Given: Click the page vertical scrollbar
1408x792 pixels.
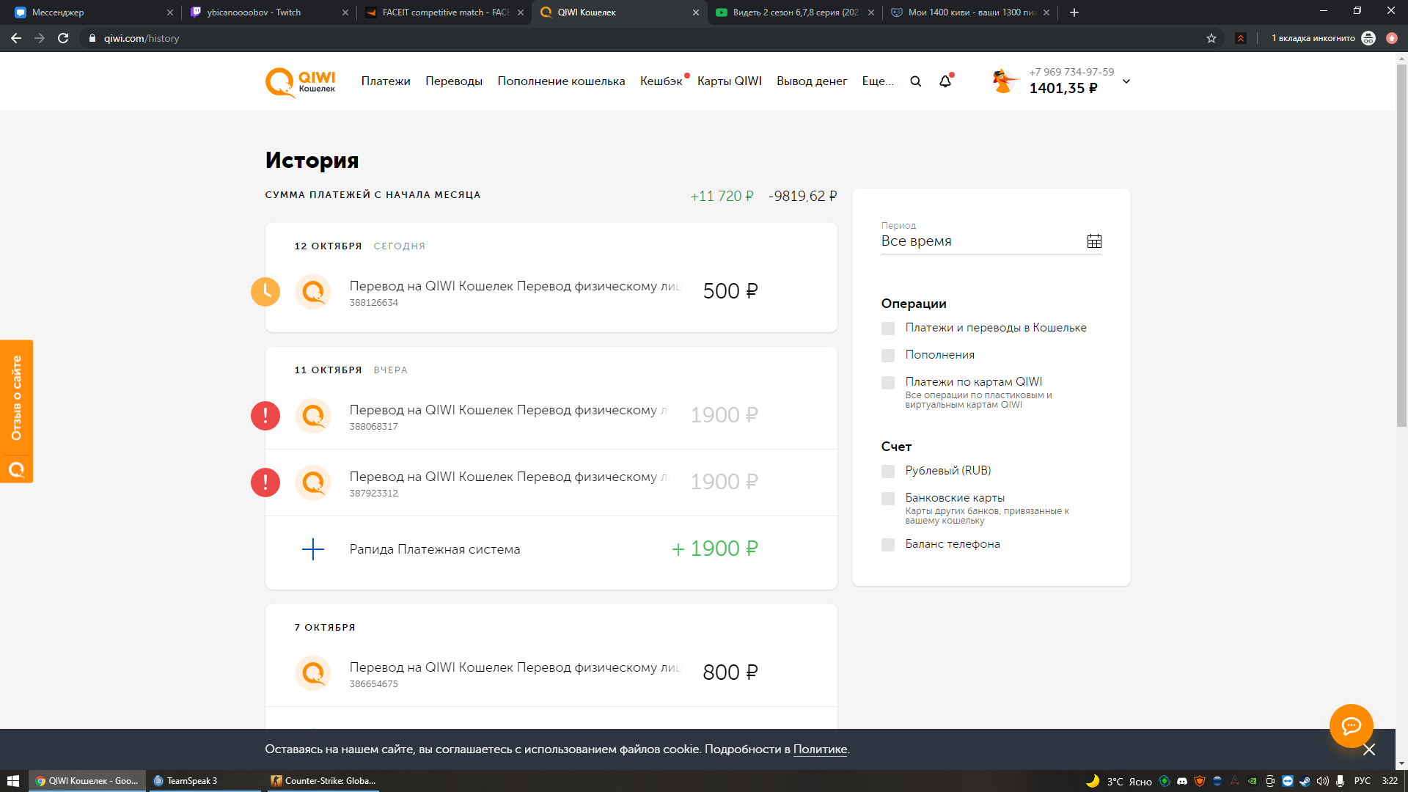Looking at the screenshot, I should [x=1401, y=246].
